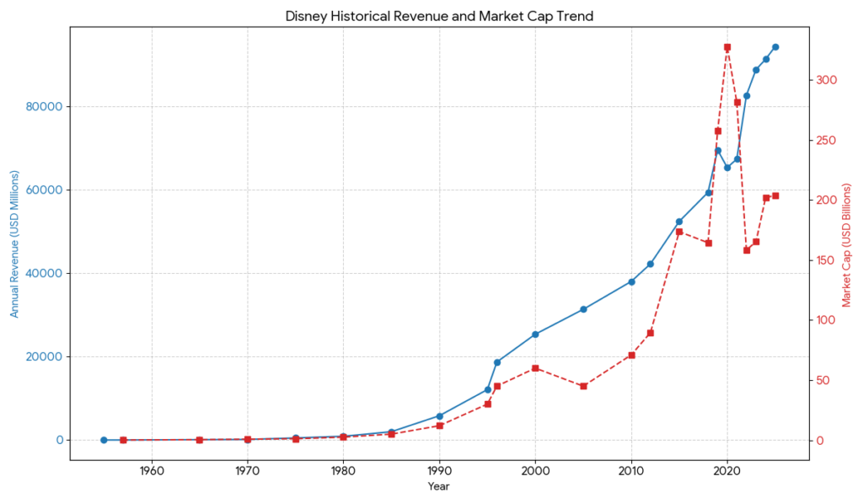Click the blue revenue point at 2010
Screen dimensions: 863x503
click(630, 280)
